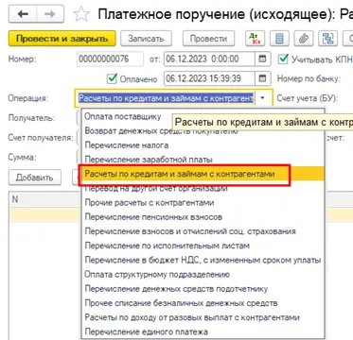Open attached files paperclip icon

[x=304, y=39]
